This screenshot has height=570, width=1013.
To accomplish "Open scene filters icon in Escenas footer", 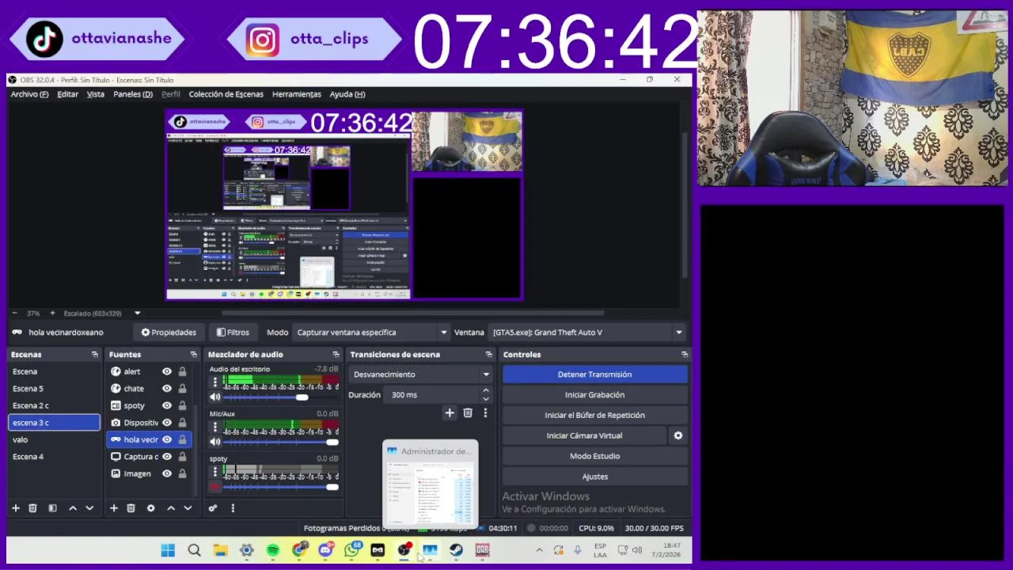I will [x=52, y=508].
